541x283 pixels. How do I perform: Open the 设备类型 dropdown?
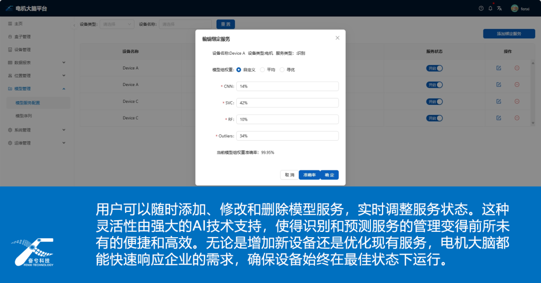click(117, 24)
